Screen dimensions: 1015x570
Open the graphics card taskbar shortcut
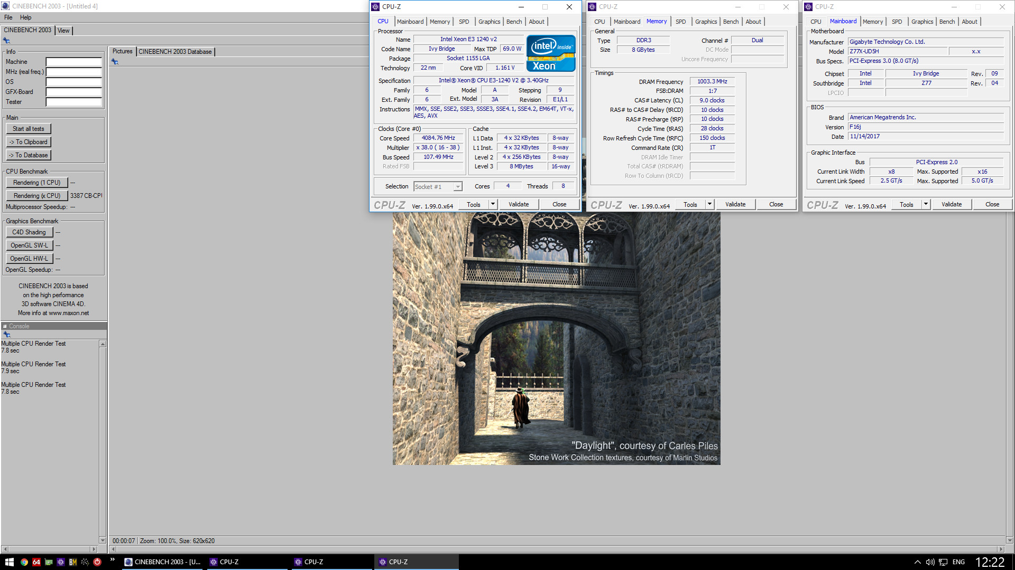tap(49, 562)
